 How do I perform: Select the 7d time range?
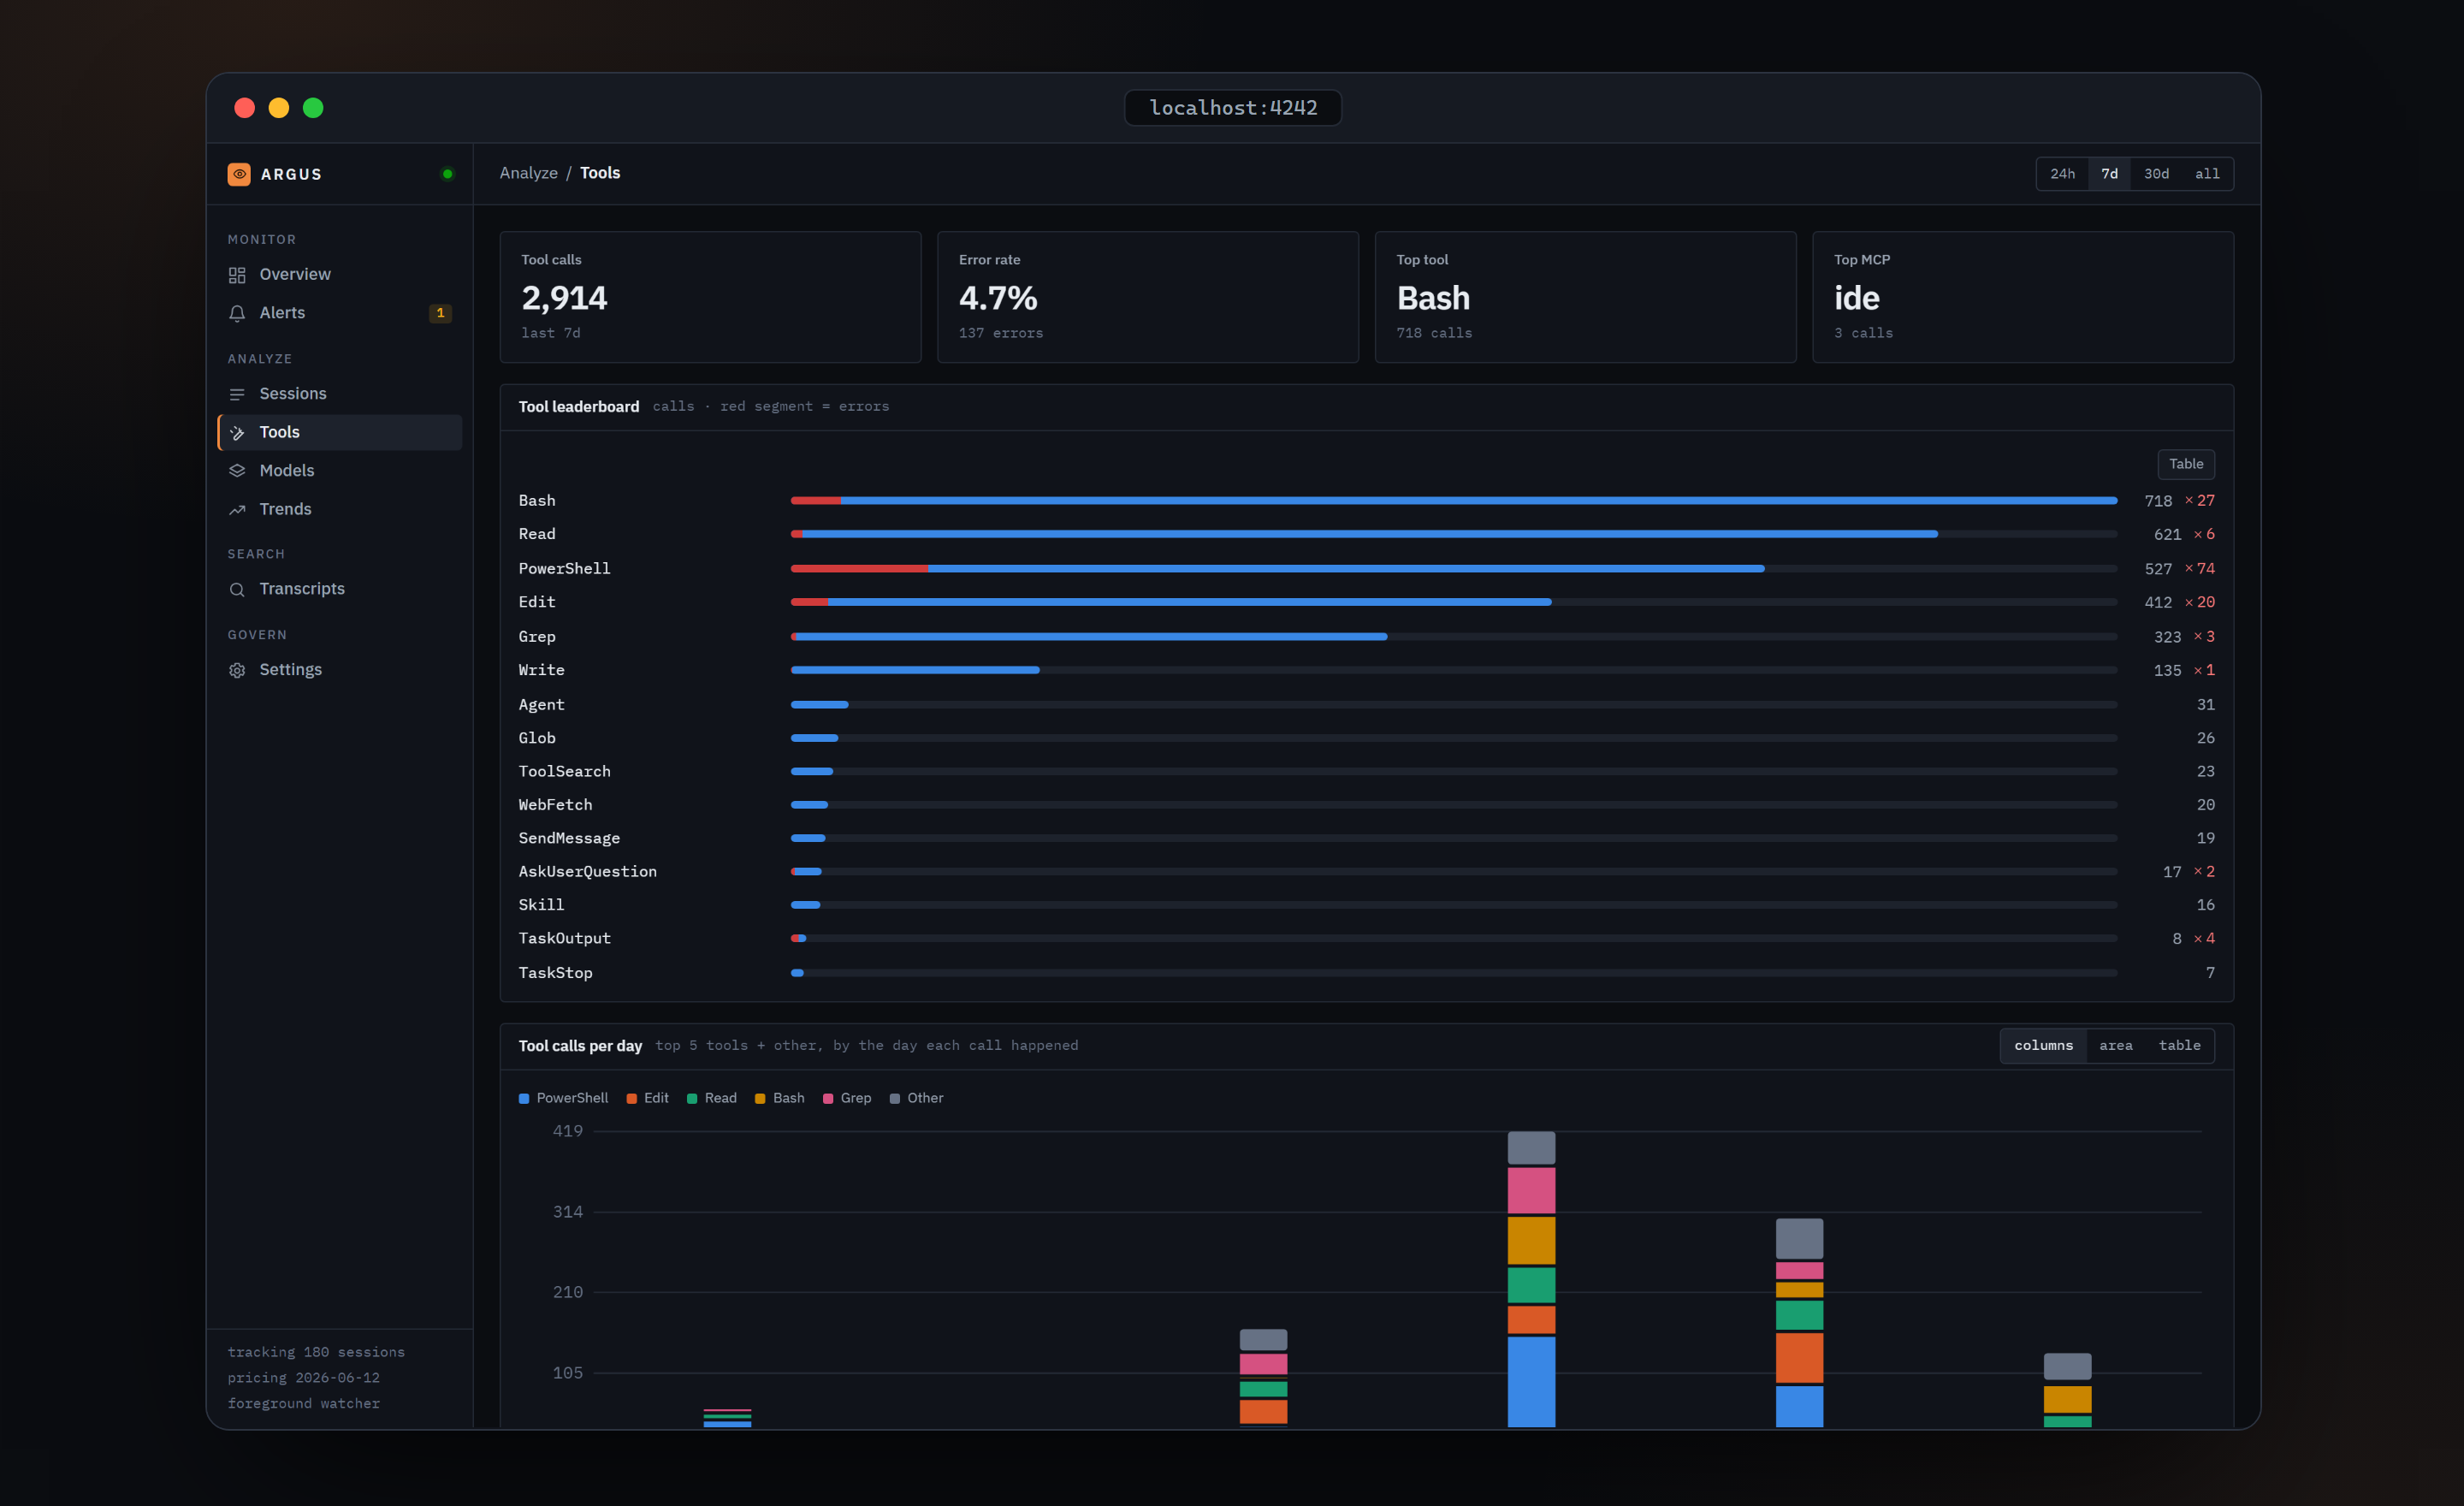click(2109, 174)
